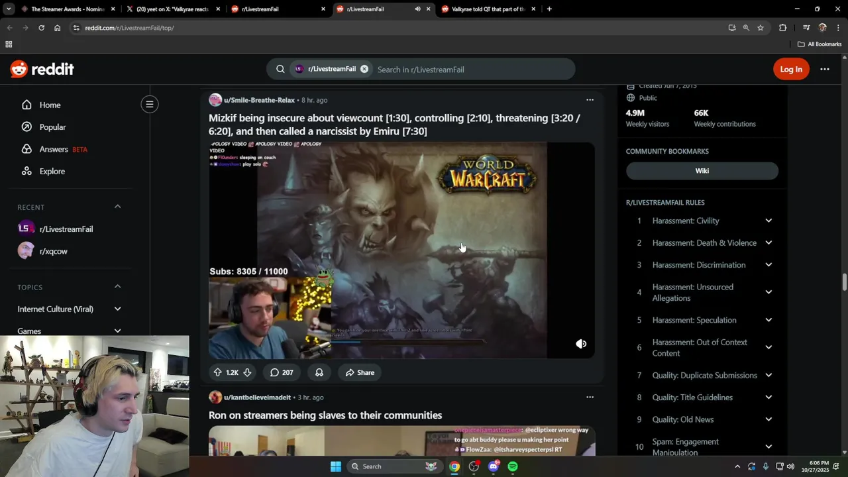Open Spotify from the taskbar
Image resolution: width=848 pixels, height=477 pixels.
click(x=513, y=466)
